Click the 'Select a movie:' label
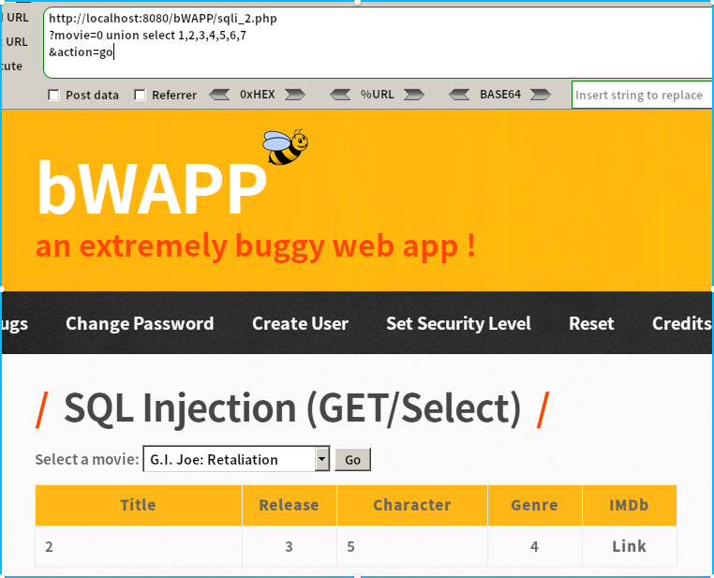Screen dimensions: 714x578 [x=87, y=460]
